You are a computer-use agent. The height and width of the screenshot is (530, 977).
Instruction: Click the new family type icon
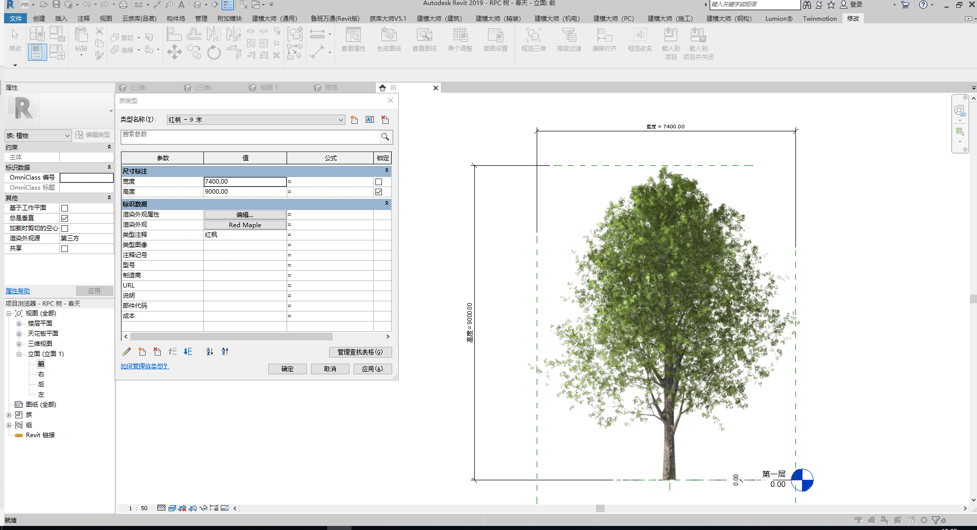point(354,120)
